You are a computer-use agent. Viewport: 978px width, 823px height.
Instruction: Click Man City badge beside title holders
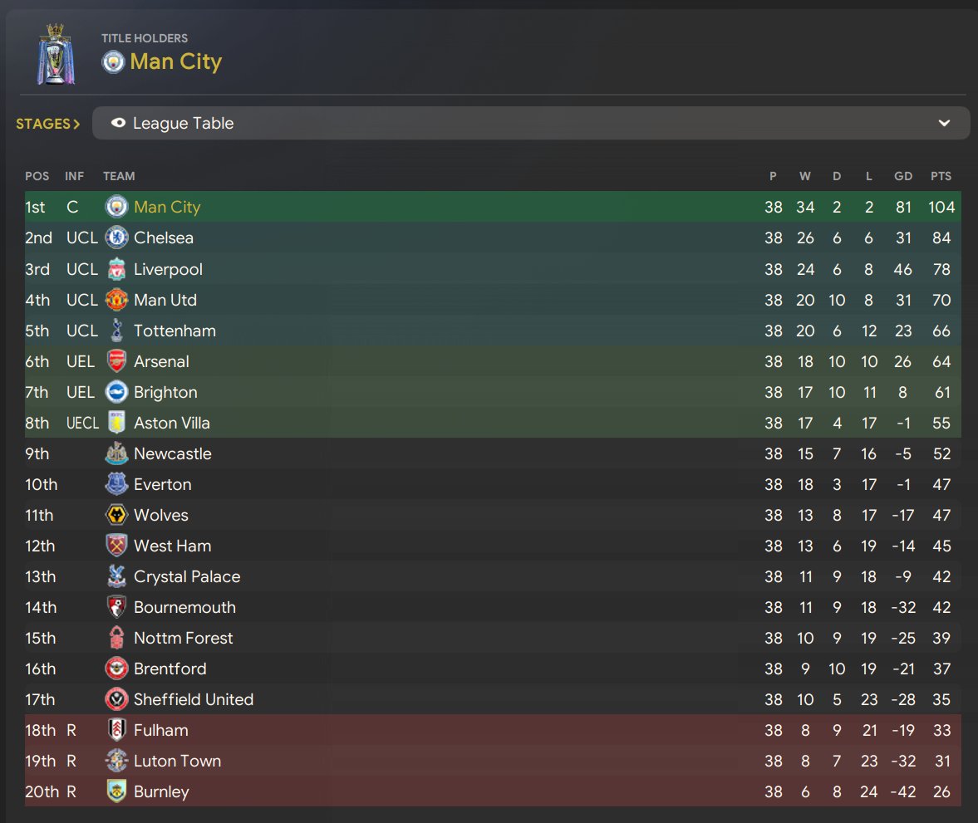tap(113, 61)
